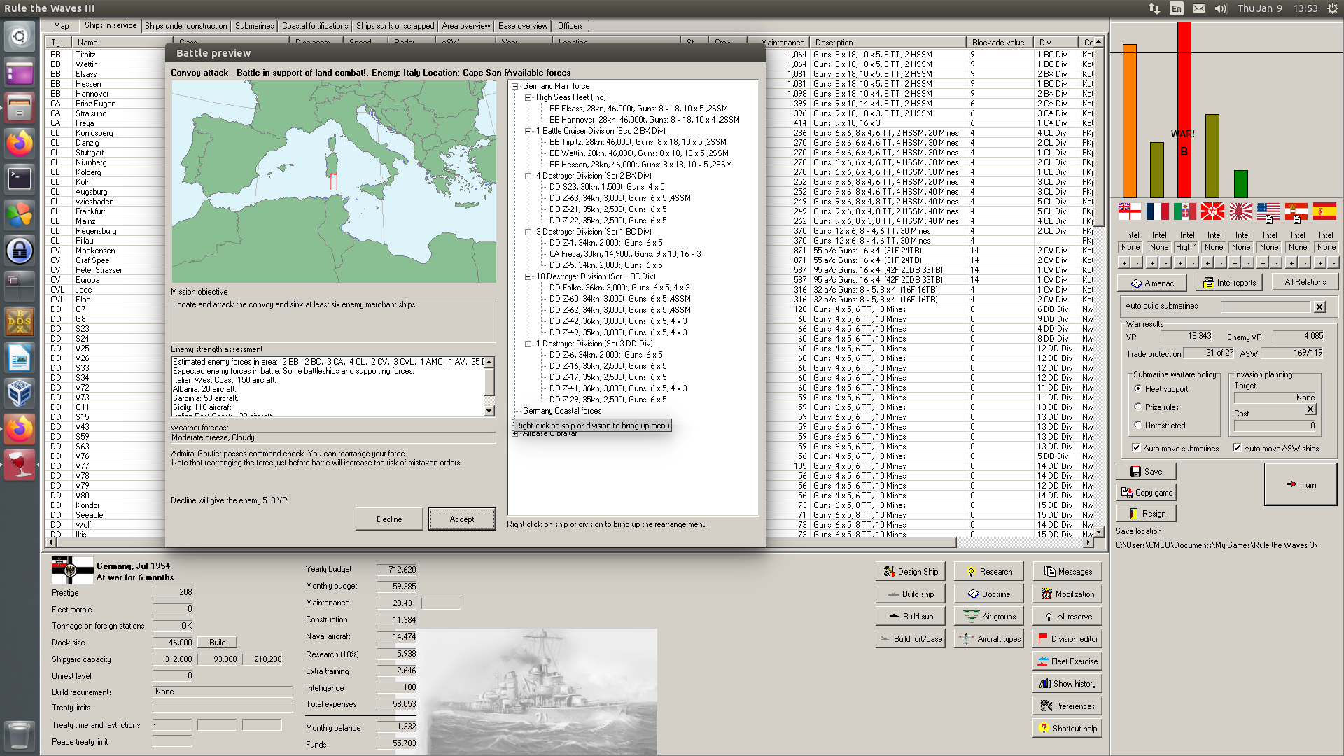Open the Aircraft types list
1344x756 pixels.
[988, 638]
